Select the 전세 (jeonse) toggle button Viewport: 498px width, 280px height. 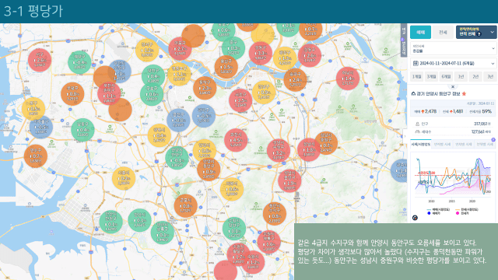(443, 32)
